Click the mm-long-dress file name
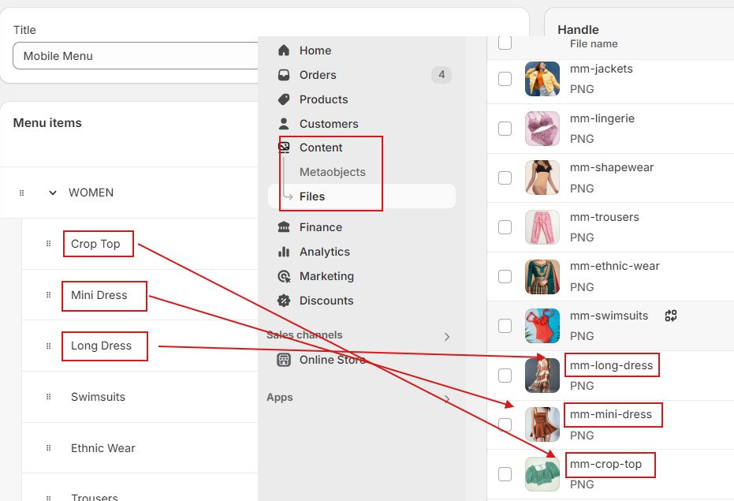734x501 pixels. [x=611, y=365]
